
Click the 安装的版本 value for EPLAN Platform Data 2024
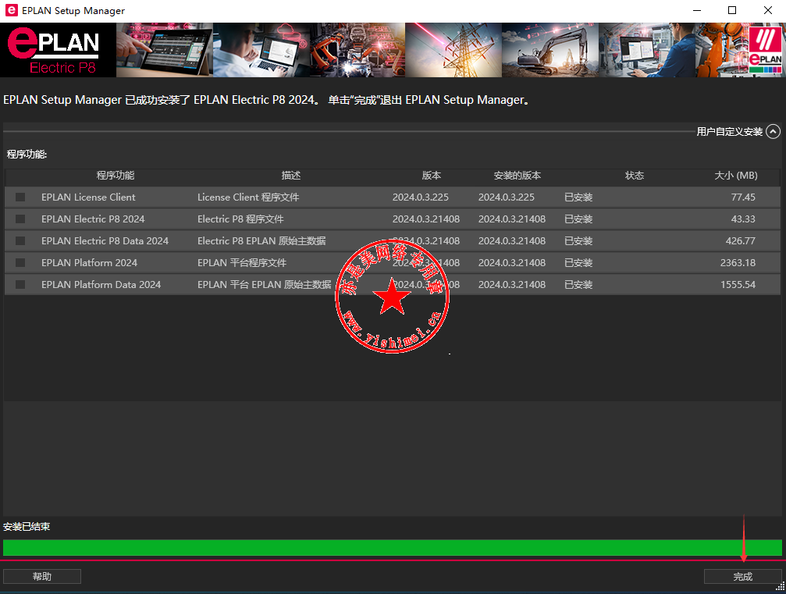click(512, 284)
